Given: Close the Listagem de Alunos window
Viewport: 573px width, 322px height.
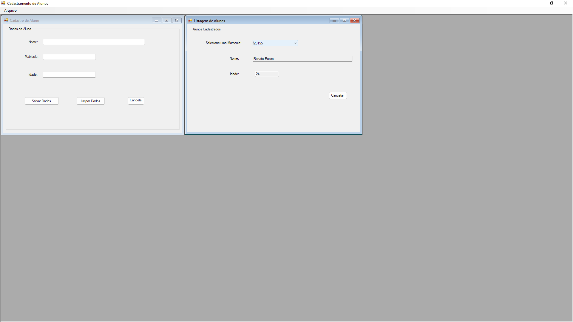Looking at the screenshot, I should 354,21.
